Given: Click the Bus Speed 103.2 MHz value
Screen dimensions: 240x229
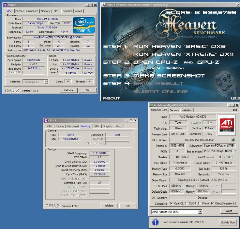Looking at the screenshot, I should [34, 68].
